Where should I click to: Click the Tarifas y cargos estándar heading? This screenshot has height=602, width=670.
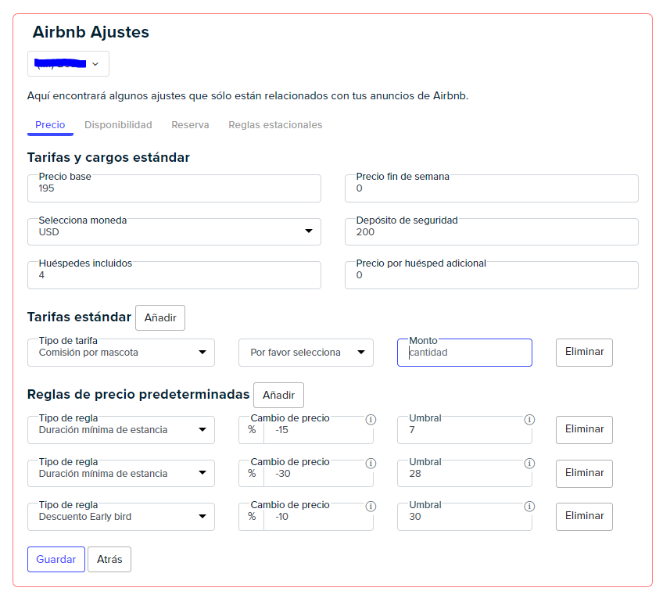tap(109, 157)
